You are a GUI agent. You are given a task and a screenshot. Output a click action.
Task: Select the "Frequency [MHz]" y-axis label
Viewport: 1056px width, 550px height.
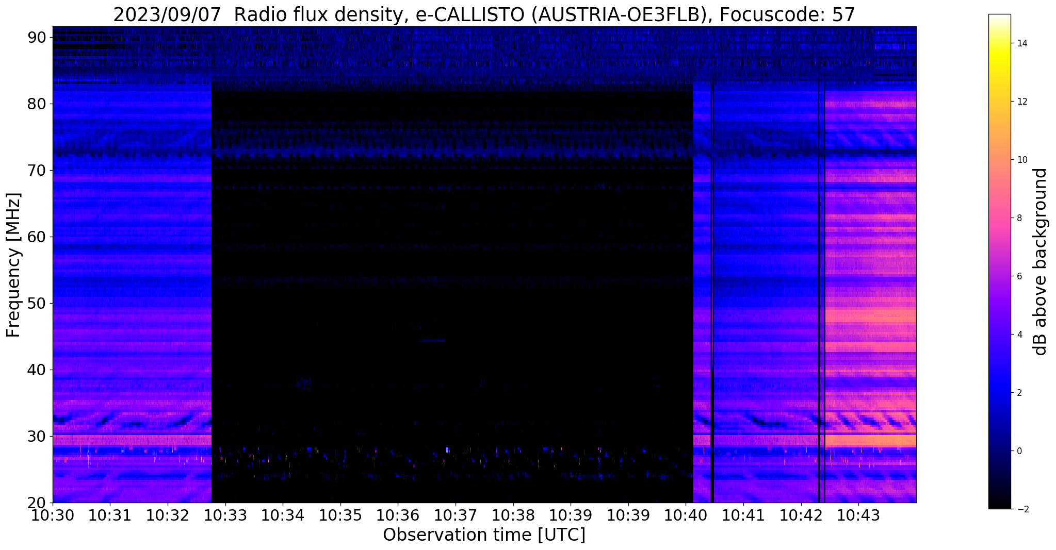pyautogui.click(x=13, y=265)
